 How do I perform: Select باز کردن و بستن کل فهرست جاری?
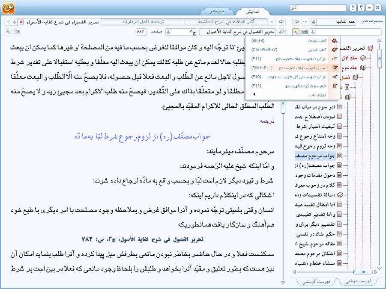point(293,77)
